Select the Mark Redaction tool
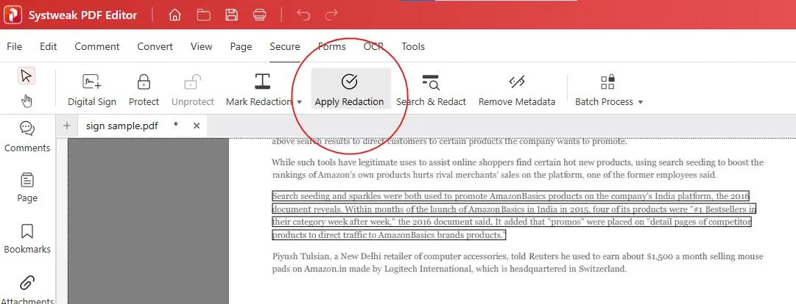The image size is (796, 304). [x=259, y=90]
